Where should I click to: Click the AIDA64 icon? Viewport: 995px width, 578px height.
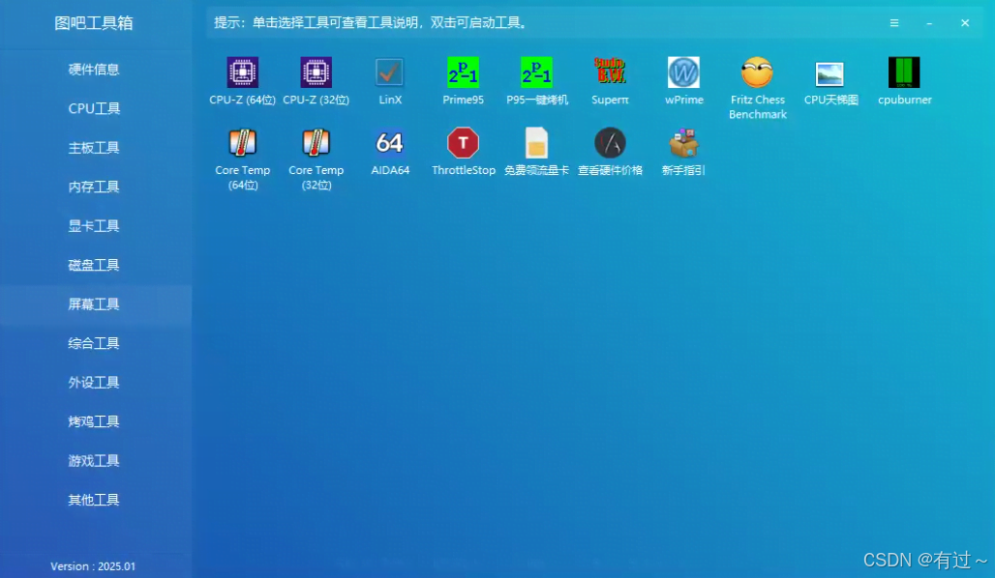coord(390,143)
